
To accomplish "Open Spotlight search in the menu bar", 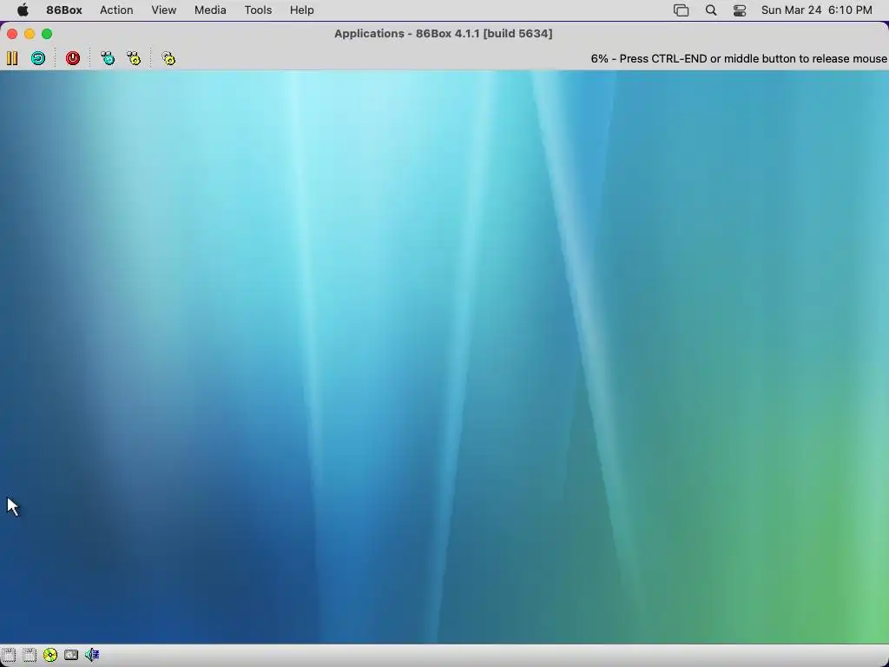I will coord(711,10).
